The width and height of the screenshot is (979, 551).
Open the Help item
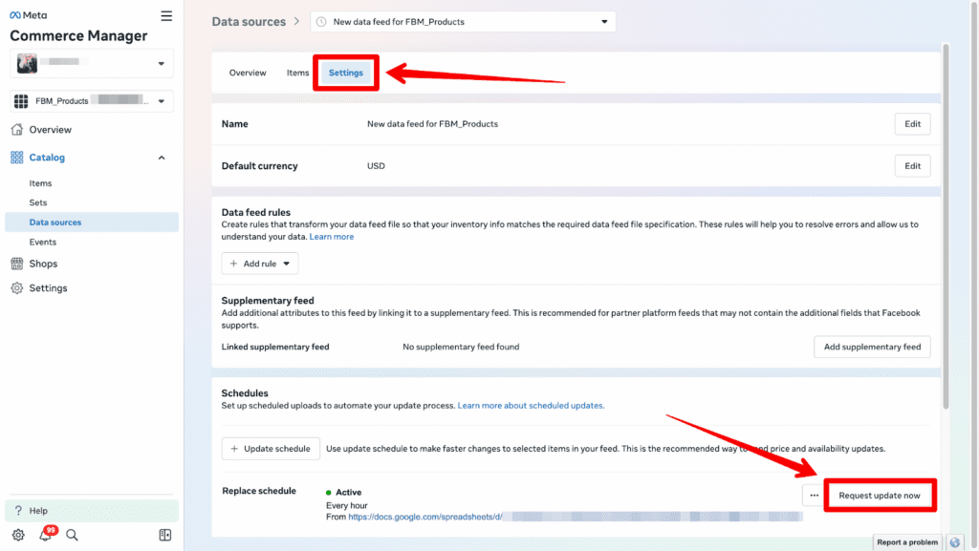coord(92,511)
